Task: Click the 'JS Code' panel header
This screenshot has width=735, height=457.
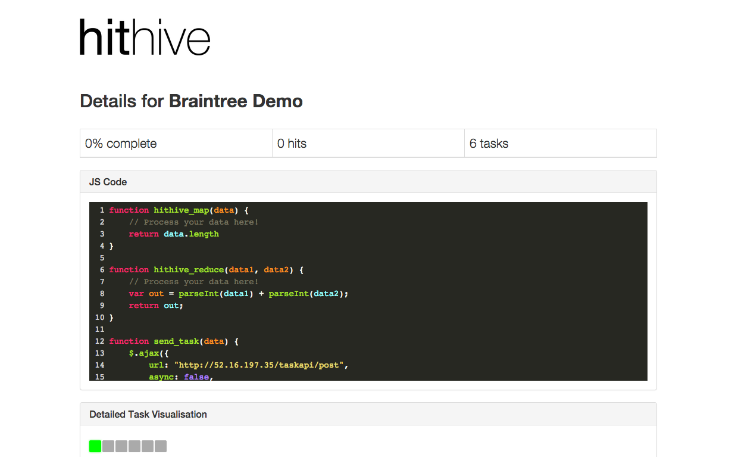Action: click(368, 182)
